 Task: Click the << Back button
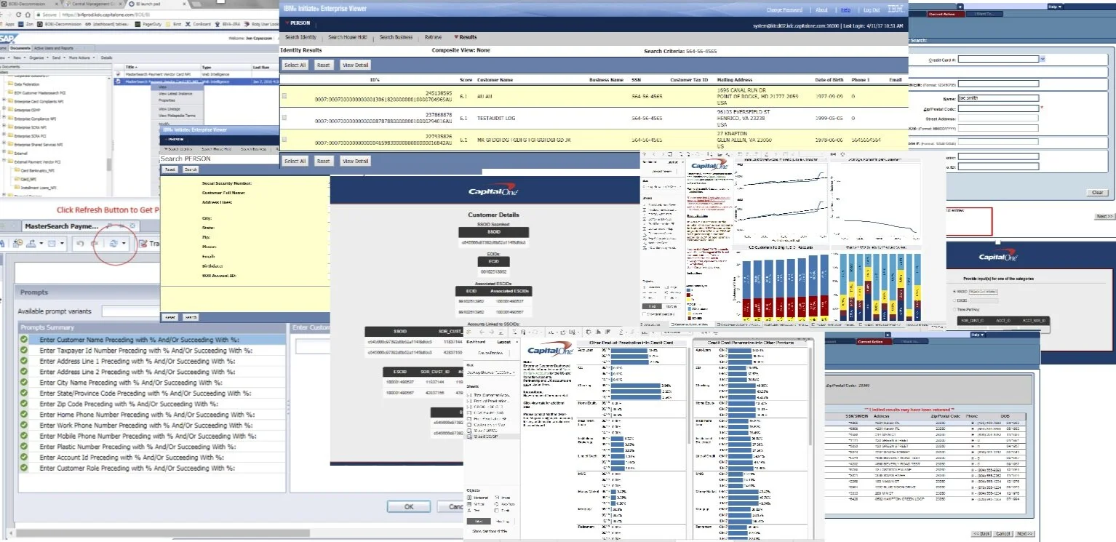click(981, 533)
